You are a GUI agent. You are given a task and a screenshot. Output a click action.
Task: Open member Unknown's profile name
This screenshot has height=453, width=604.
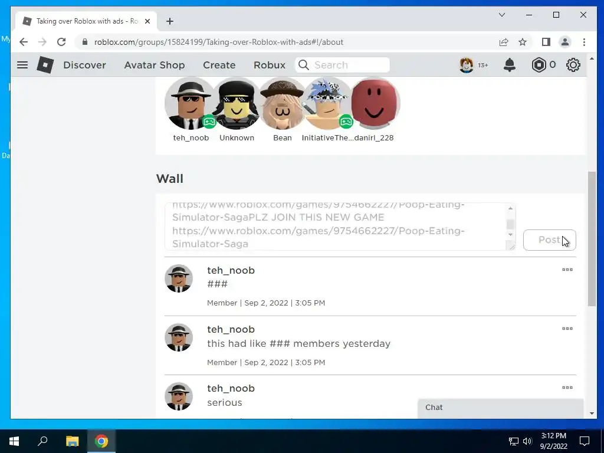(237, 137)
